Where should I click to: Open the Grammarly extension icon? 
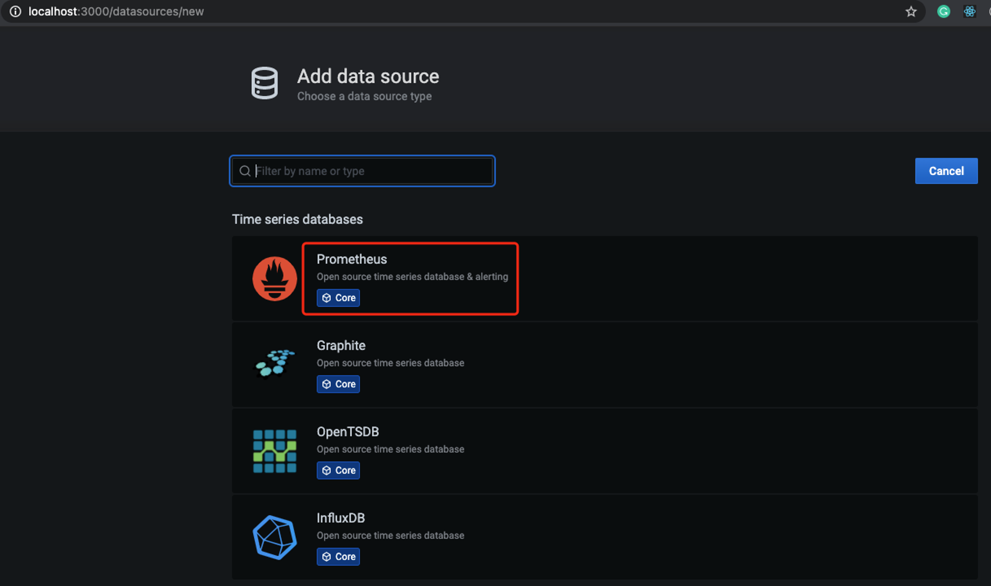943,11
